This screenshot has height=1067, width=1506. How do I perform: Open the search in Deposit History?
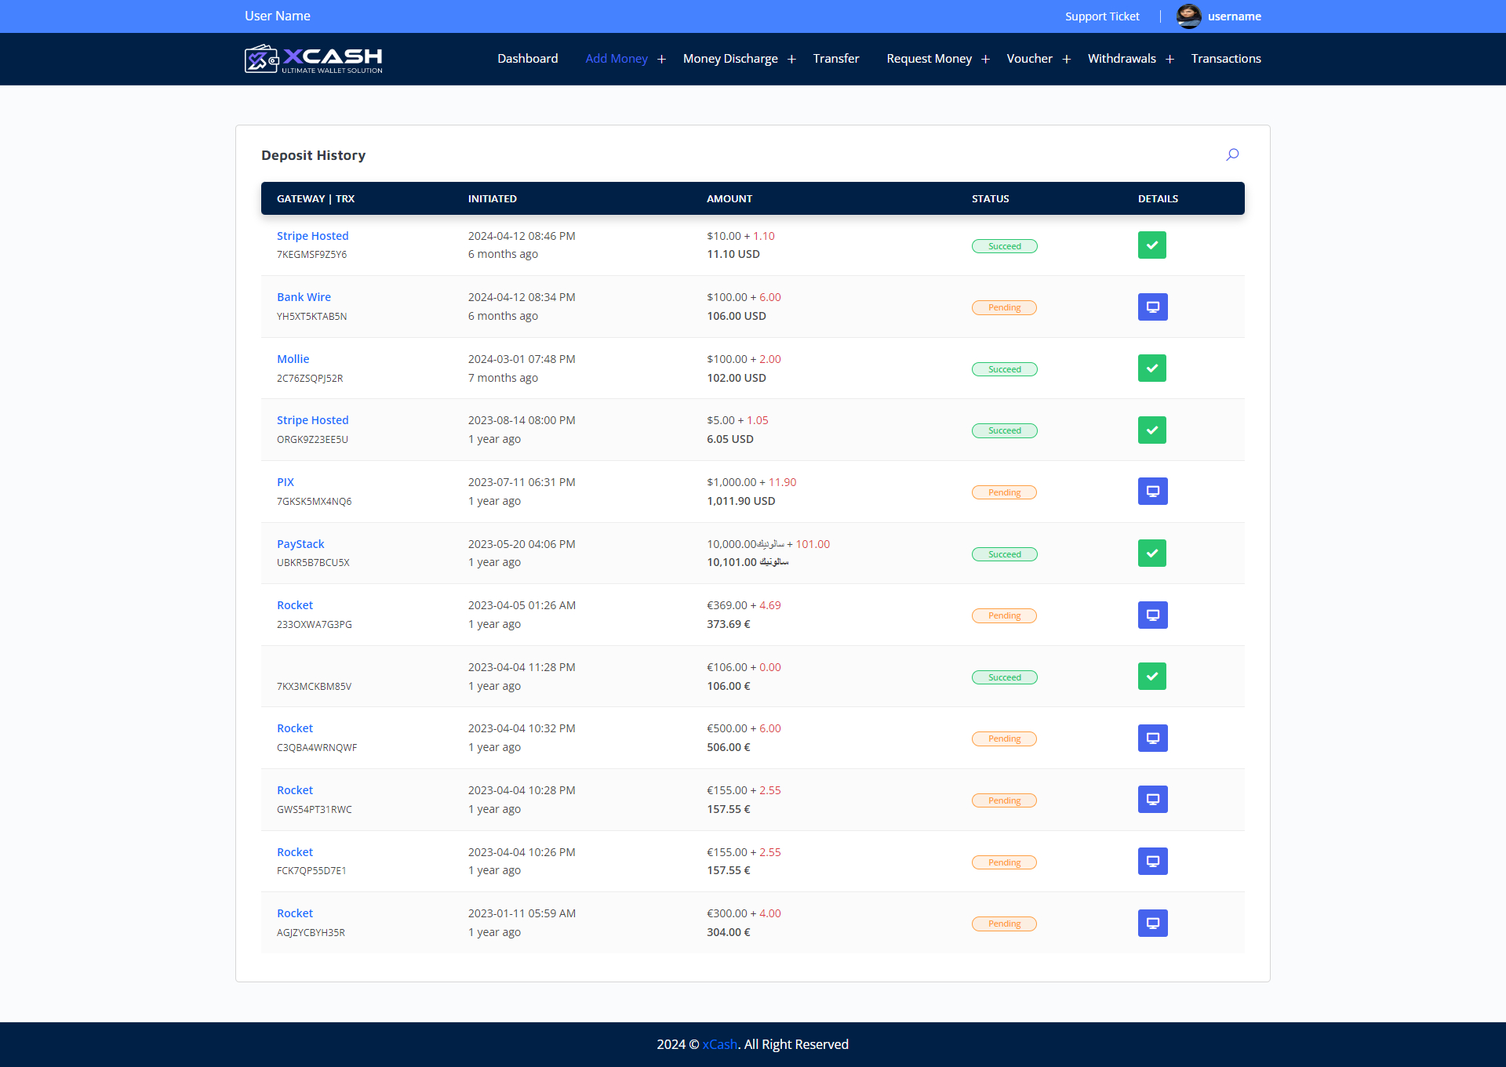coord(1231,154)
